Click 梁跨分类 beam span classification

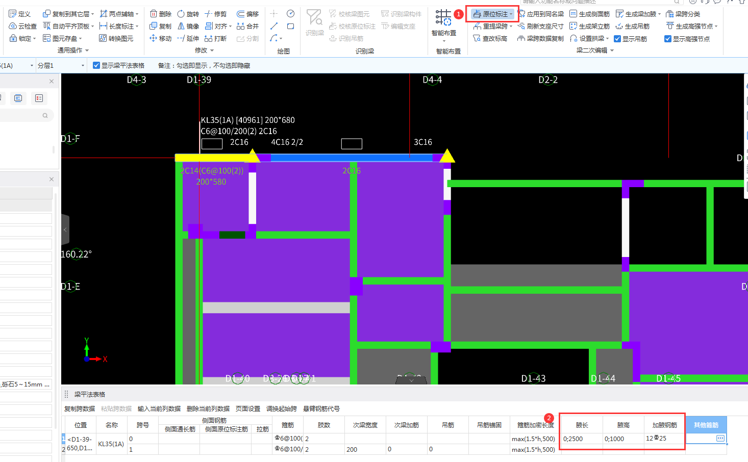[683, 14]
